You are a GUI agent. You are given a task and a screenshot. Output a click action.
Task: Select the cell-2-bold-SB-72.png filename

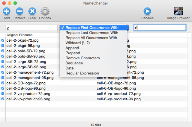26,51
